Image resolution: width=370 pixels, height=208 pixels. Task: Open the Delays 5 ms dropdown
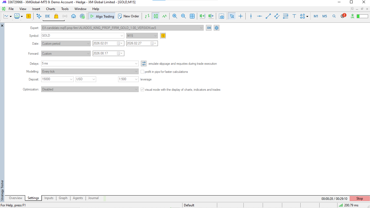pyautogui.click(x=136, y=64)
